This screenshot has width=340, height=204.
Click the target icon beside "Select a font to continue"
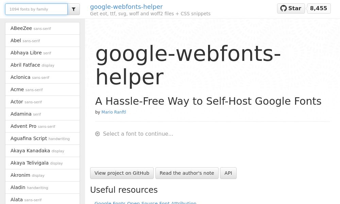point(98,134)
